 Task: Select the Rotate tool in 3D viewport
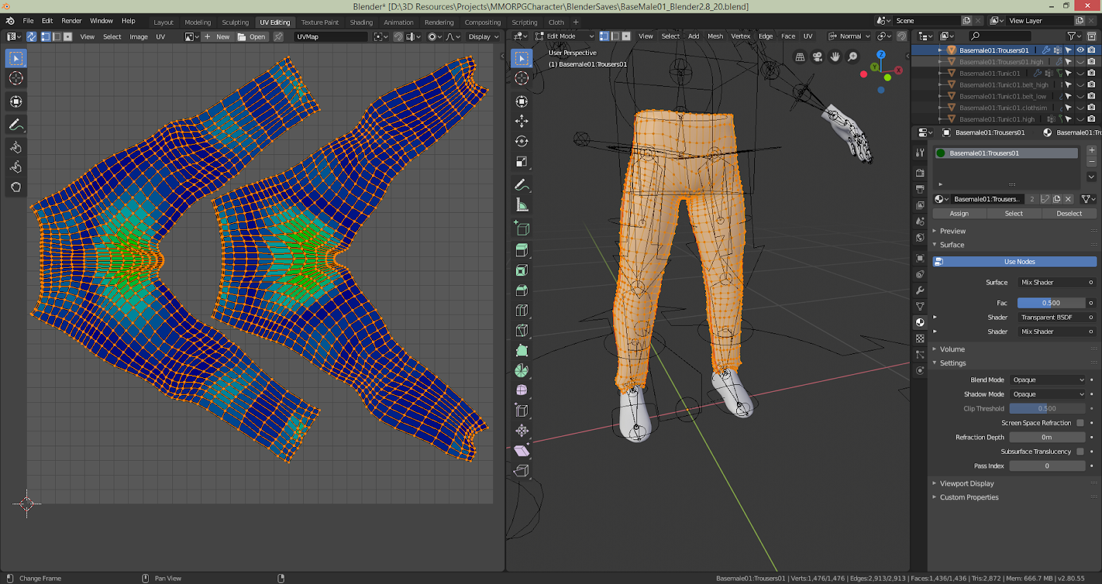[521, 141]
